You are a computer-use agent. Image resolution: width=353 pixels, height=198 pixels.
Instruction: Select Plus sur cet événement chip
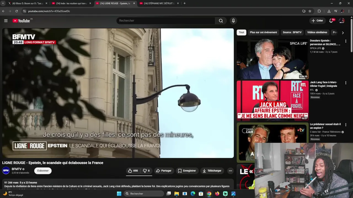[263, 32]
